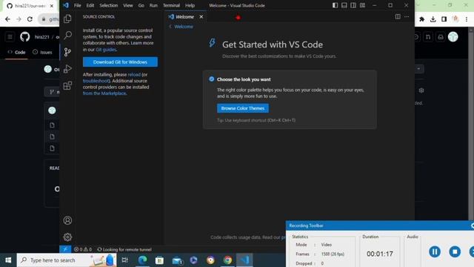Open GitHub profile avatar menu
The image size is (474, 267).
pyautogui.click(x=453, y=37)
